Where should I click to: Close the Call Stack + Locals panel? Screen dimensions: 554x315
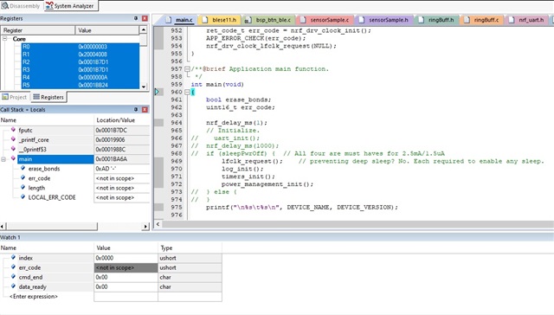click(x=145, y=110)
